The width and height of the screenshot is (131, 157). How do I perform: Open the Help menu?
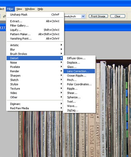pos(40,9)
